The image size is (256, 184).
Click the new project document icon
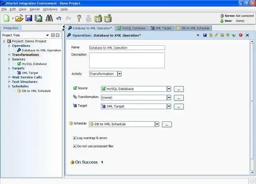(x=6, y=18)
